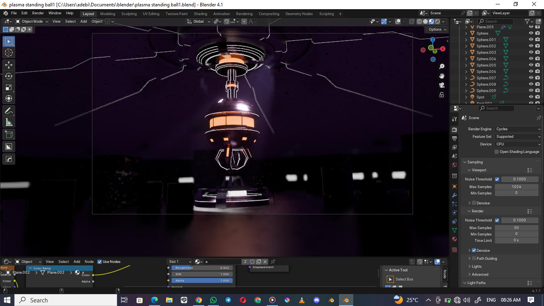Open the Output properties tab icon
This screenshot has width=544, height=306.
454,139
